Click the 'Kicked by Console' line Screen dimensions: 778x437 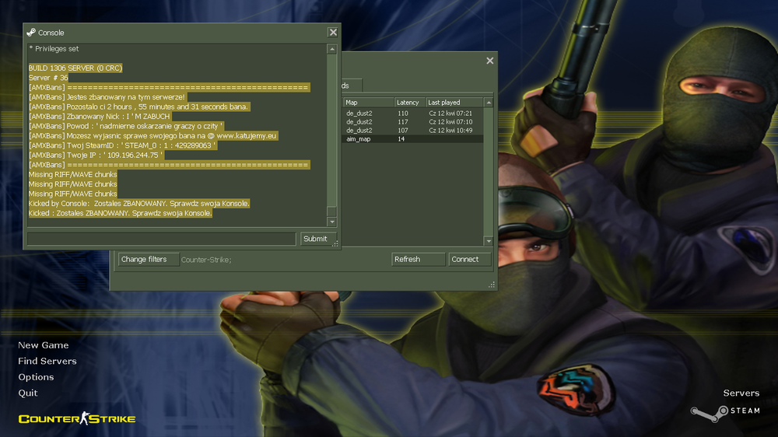click(139, 204)
